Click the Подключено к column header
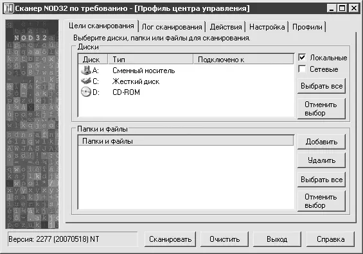 click(x=243, y=60)
